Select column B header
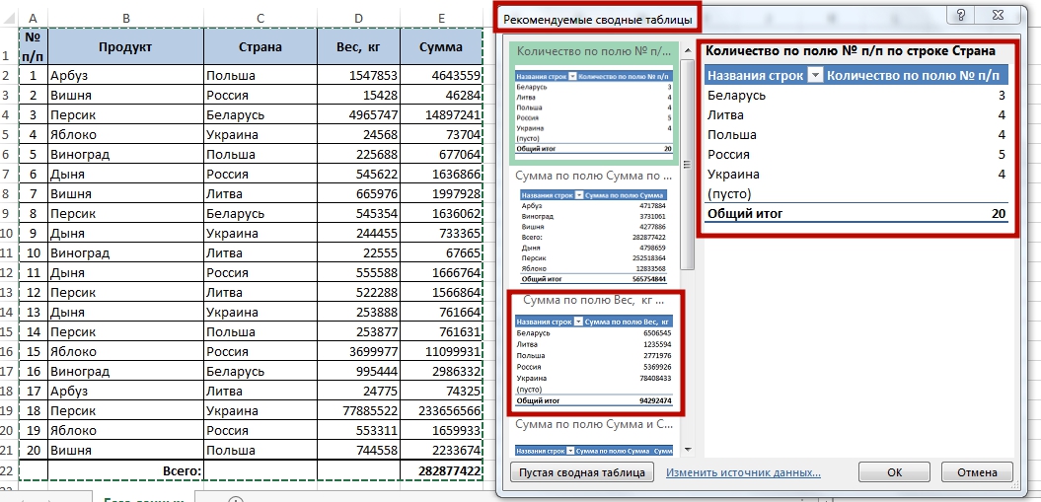 click(x=126, y=18)
